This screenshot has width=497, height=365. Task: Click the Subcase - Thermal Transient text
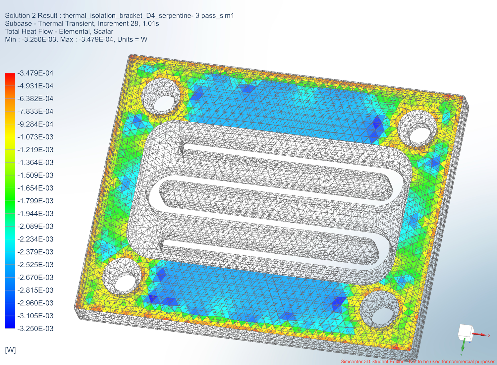tap(82, 23)
